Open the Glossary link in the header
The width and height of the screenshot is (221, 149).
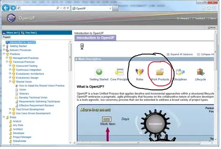(x=183, y=18)
